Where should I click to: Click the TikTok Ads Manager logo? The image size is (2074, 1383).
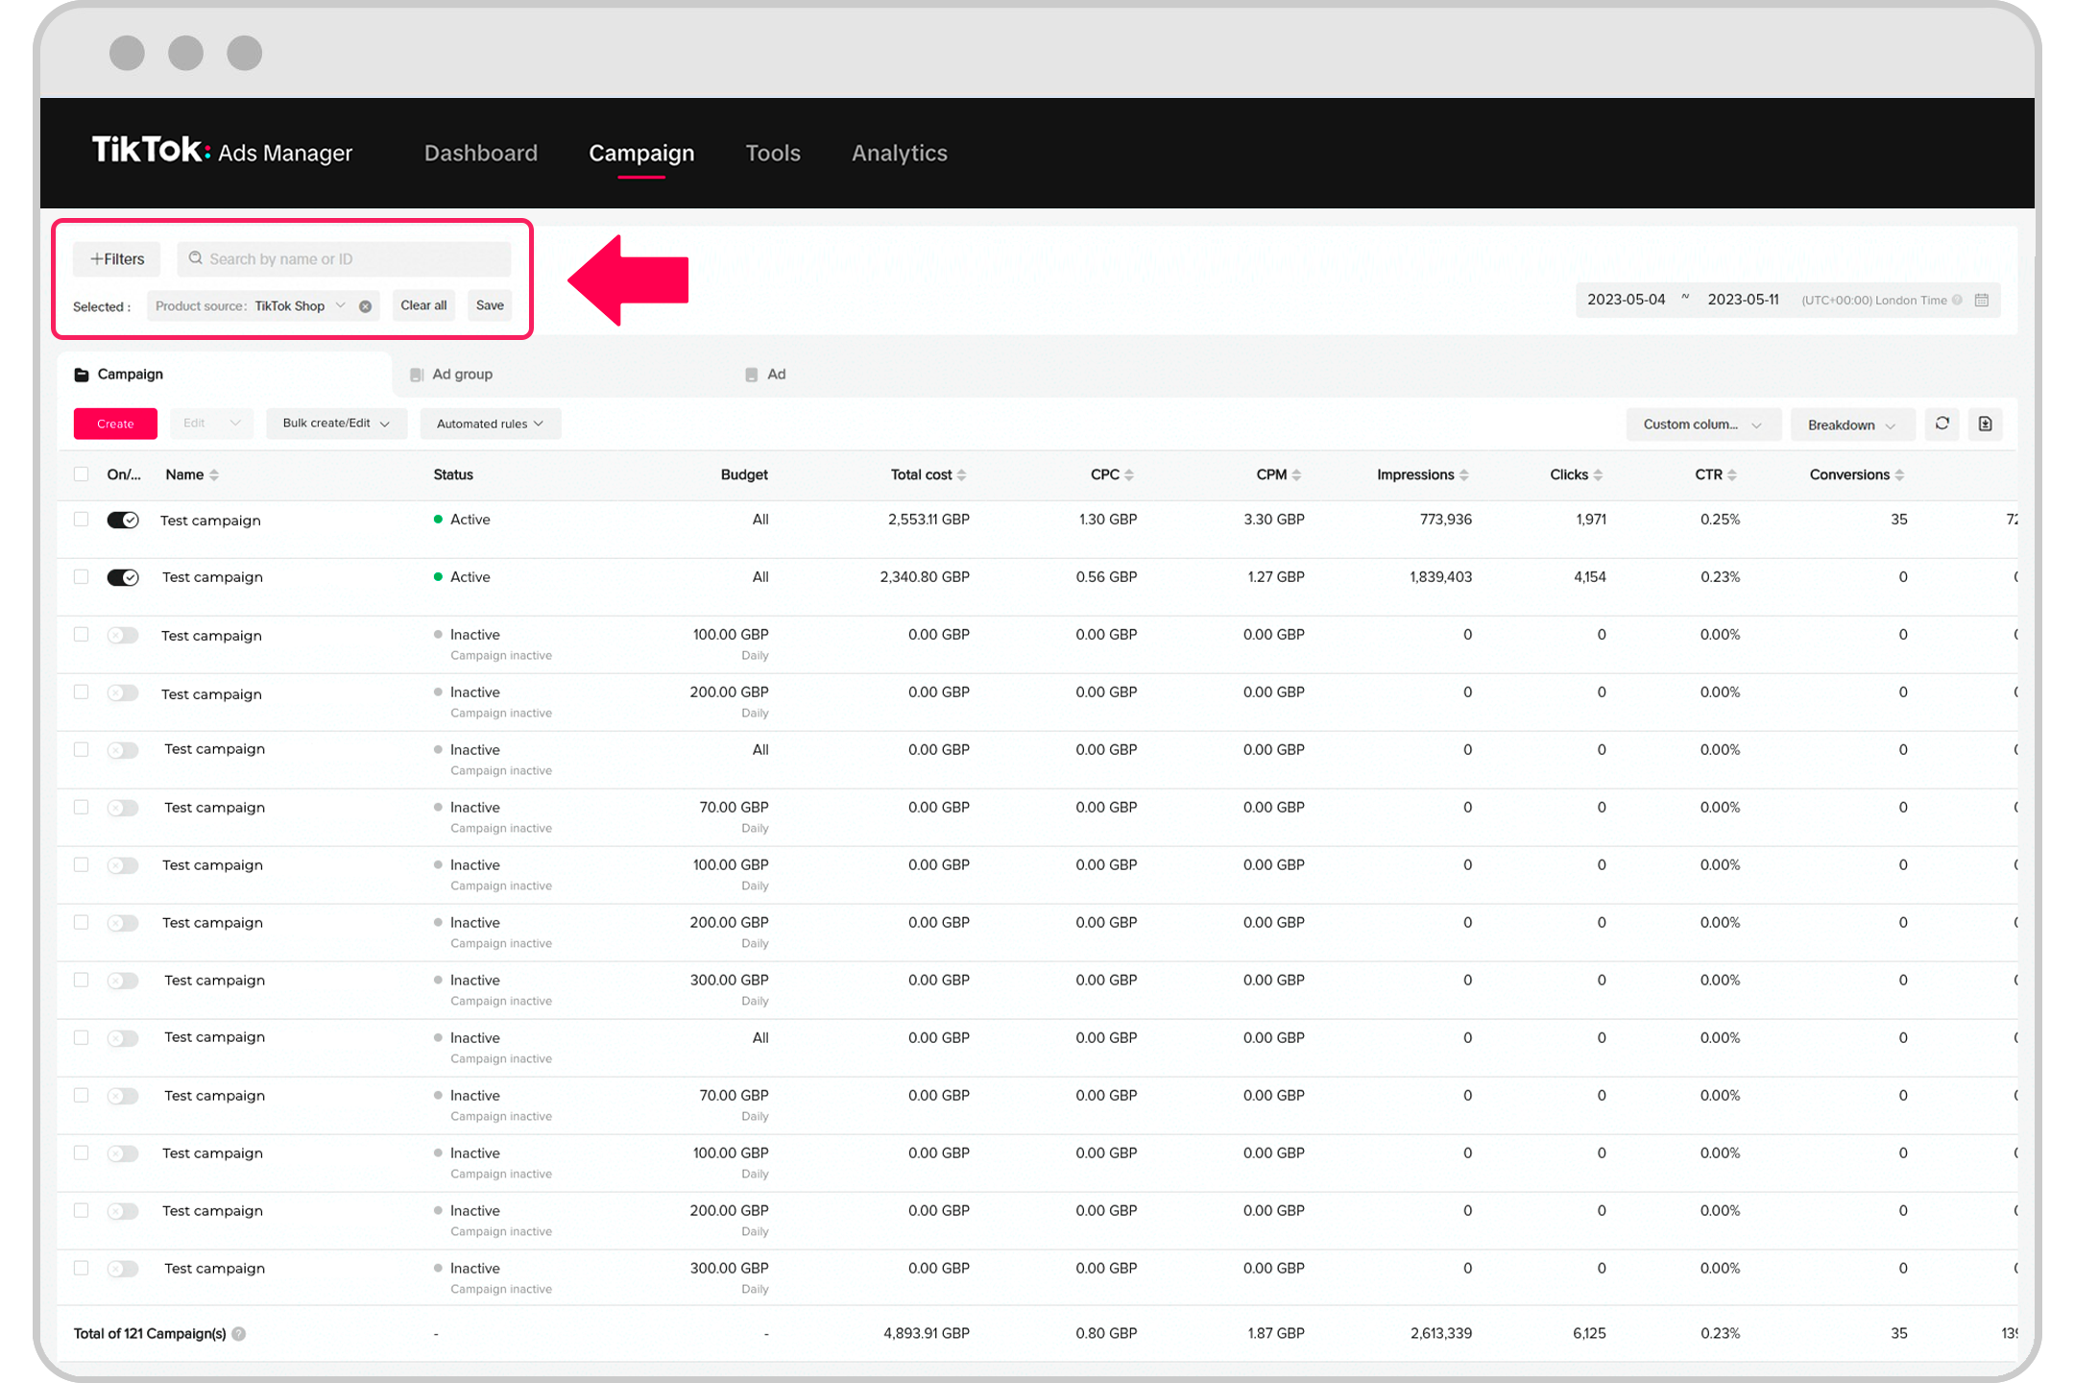click(x=222, y=152)
